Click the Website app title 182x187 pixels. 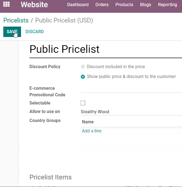pos(34,5)
